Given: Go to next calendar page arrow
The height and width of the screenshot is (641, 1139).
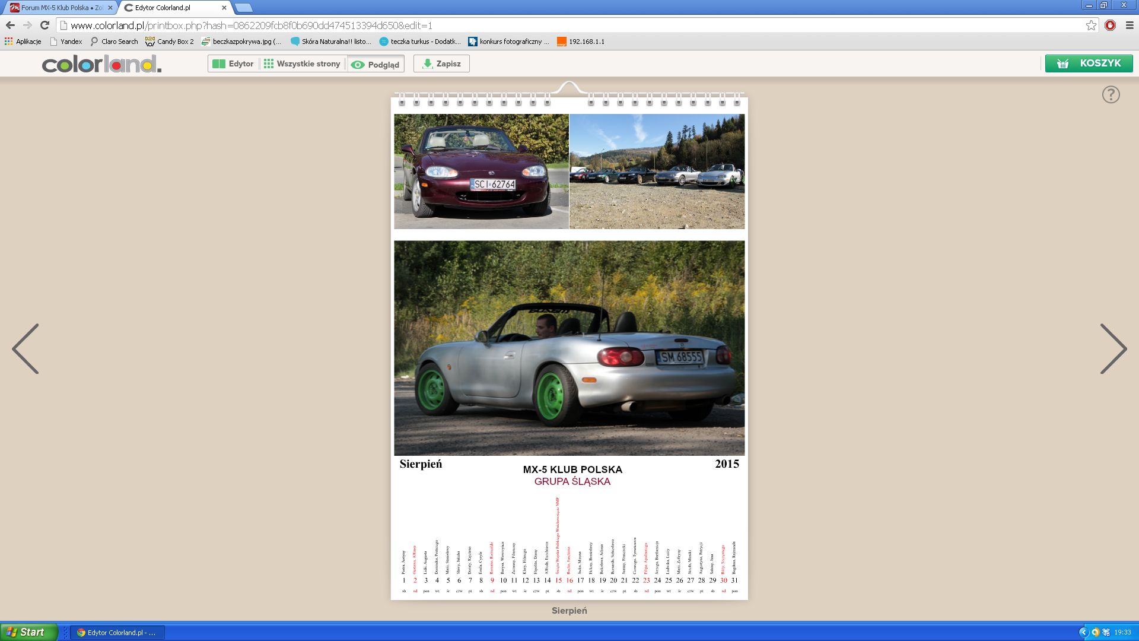Looking at the screenshot, I should click(x=1113, y=348).
